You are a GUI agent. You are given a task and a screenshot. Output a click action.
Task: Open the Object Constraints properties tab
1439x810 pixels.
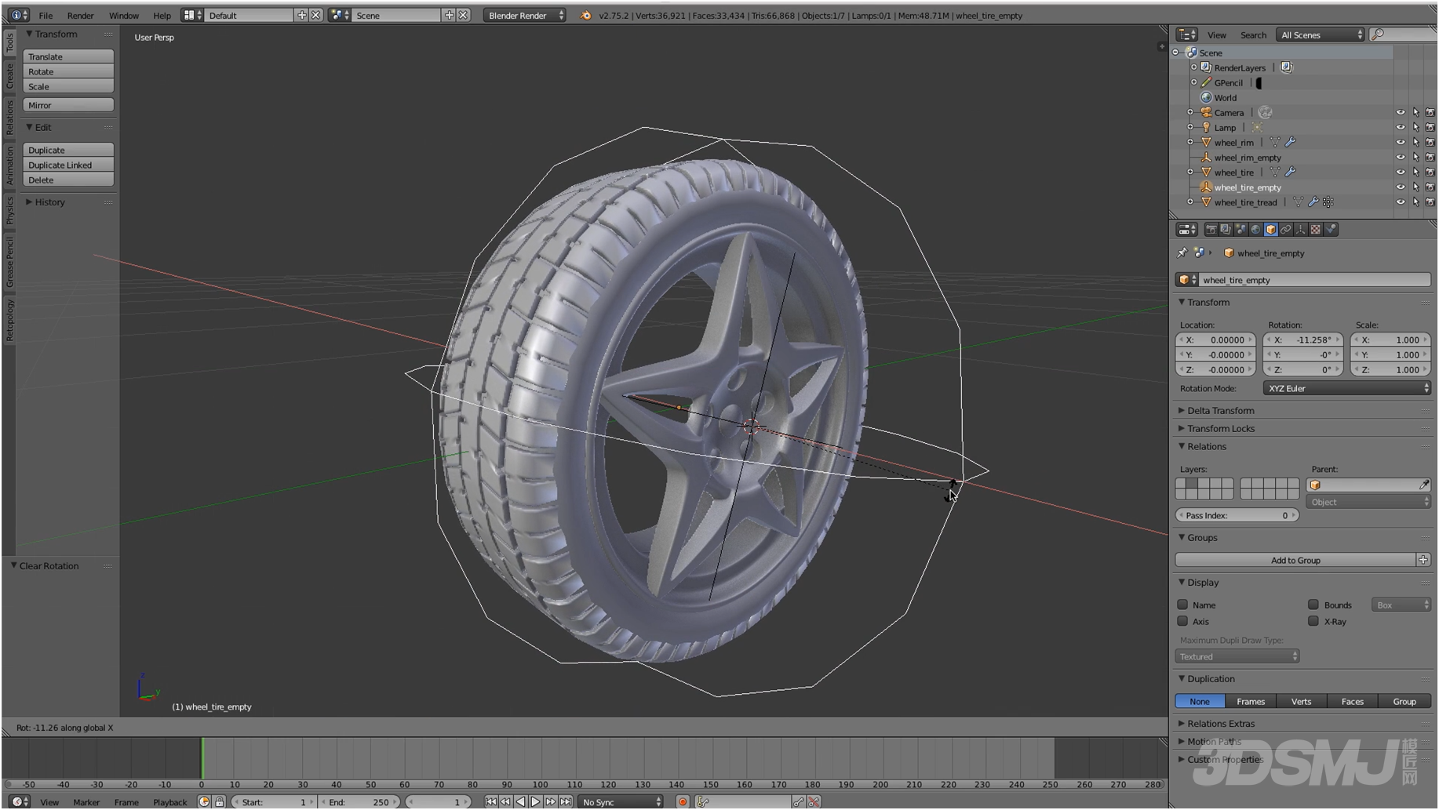pyautogui.click(x=1286, y=229)
